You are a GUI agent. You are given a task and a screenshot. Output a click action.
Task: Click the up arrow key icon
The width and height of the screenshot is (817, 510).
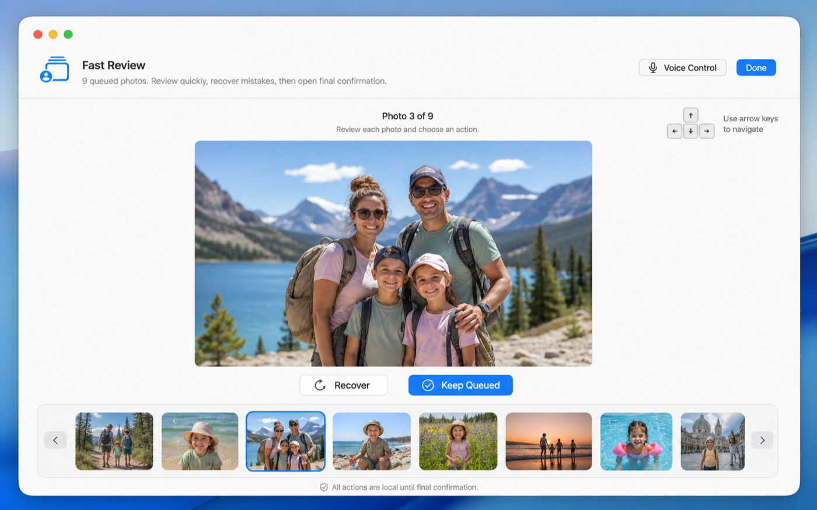point(690,115)
